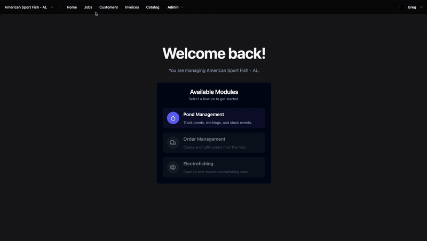Open the Electrofishing module title
This screenshot has height=241, width=427.
[x=198, y=164]
